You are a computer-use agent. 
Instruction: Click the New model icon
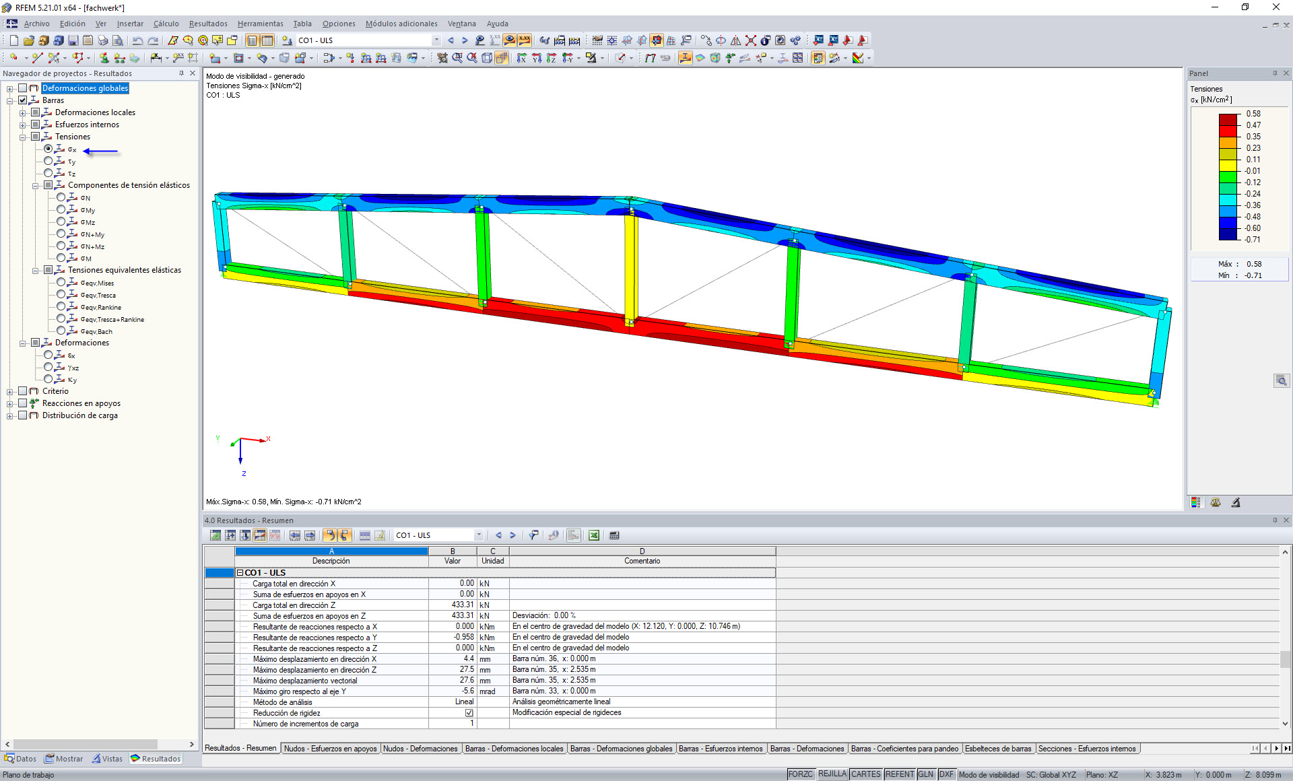[13, 40]
